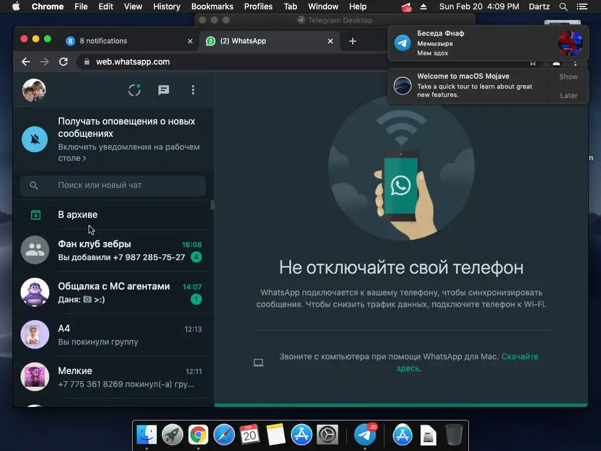Click laptop icon beside Mac call text
Image resolution: width=601 pixels, height=451 pixels.
pos(258,362)
